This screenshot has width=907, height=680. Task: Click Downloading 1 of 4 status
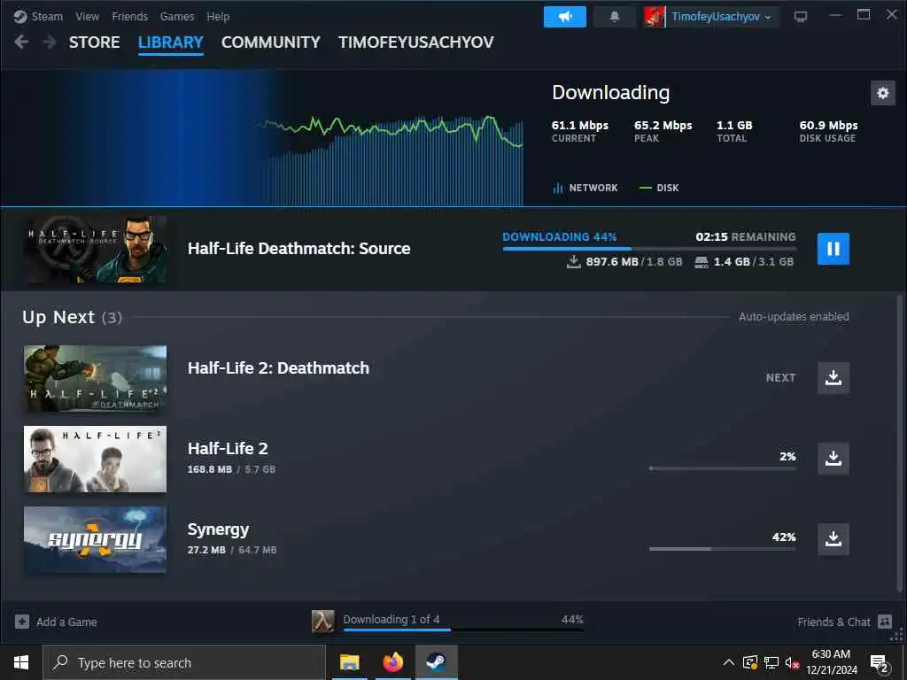click(x=391, y=619)
